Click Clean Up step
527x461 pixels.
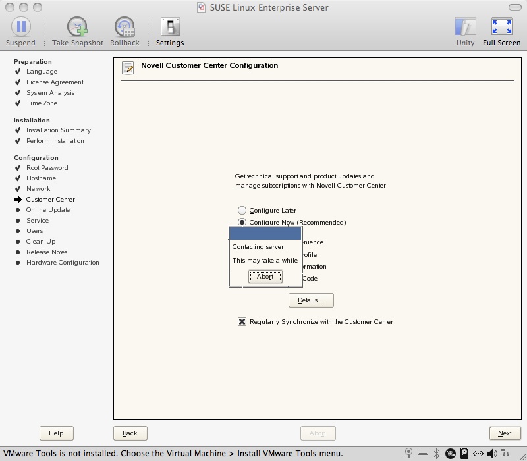point(41,241)
